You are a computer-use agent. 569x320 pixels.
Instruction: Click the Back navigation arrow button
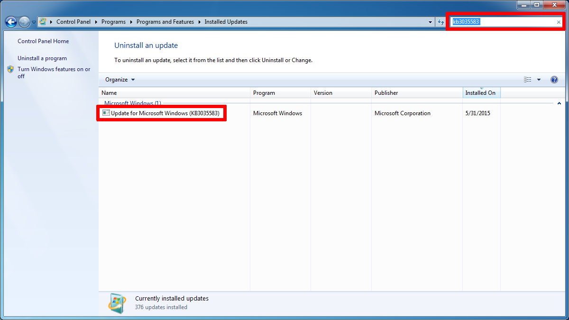click(x=11, y=22)
